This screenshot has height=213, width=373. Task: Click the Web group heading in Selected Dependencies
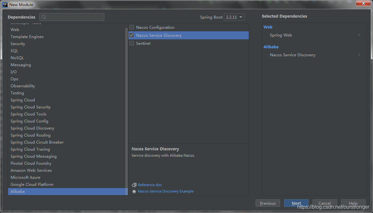click(x=268, y=27)
